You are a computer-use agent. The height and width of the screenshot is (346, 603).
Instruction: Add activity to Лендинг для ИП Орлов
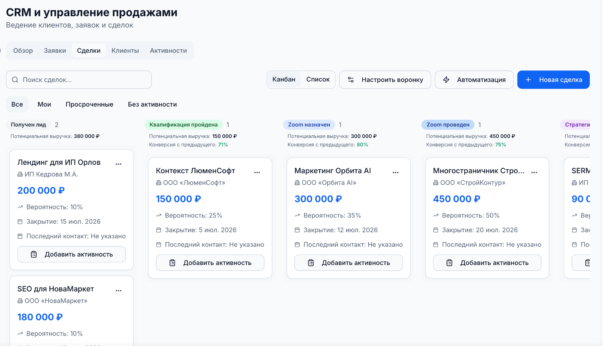click(72, 255)
